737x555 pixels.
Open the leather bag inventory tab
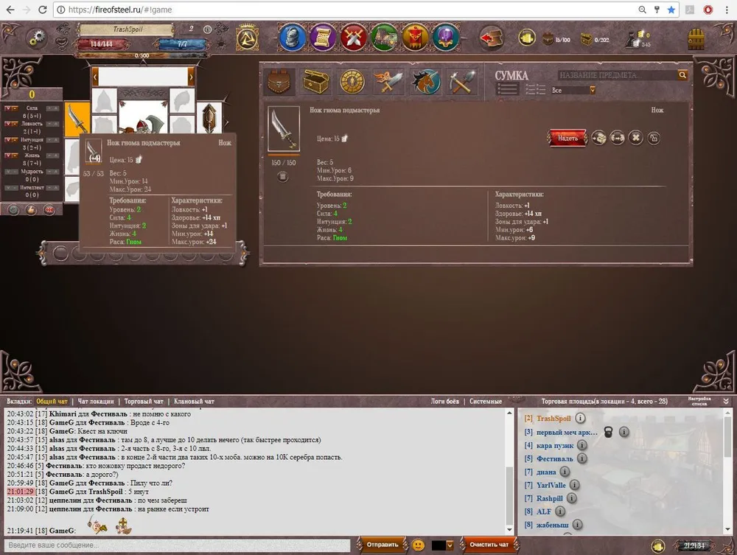click(x=279, y=82)
